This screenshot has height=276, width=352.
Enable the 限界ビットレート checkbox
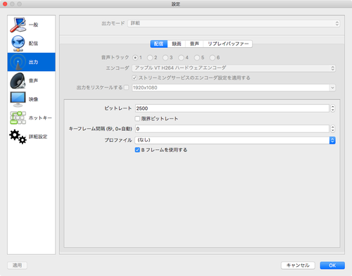[137, 118]
